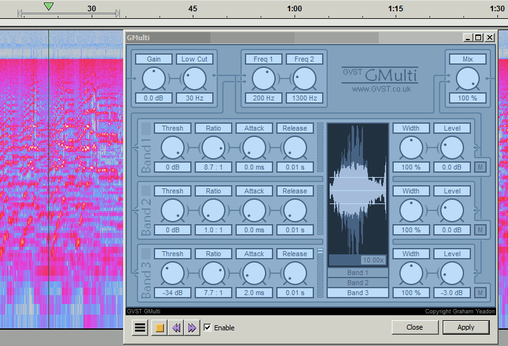Screen dimensions: 508x346
Task: Click Band 3 Width knob
Action: [x=411, y=273]
